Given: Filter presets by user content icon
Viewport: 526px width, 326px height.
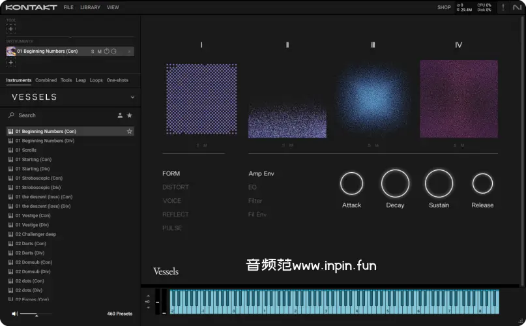Looking at the screenshot, I should pyautogui.click(x=120, y=115).
